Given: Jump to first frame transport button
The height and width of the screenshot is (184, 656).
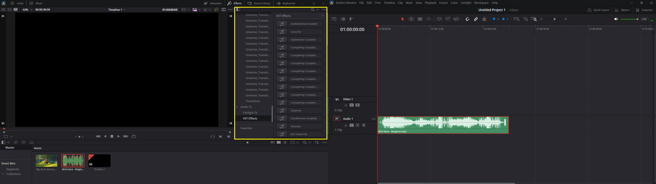Looking at the screenshot, I should click(x=98, y=136).
